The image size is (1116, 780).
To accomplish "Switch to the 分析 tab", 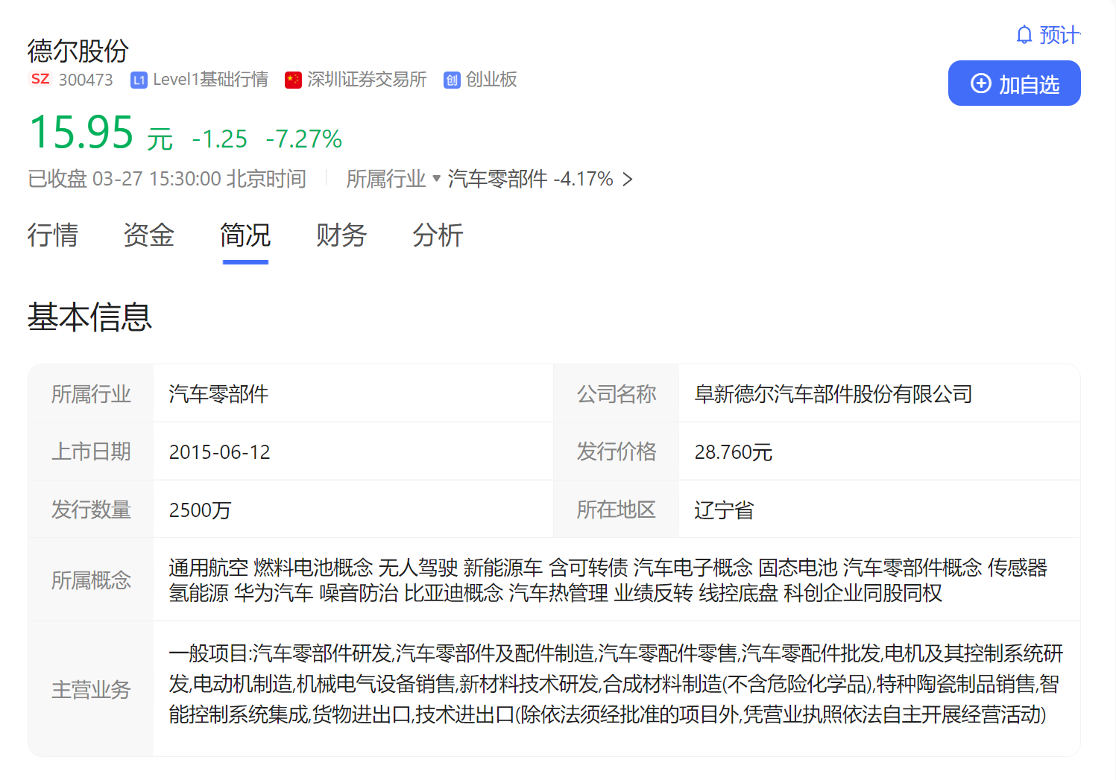I will 438,235.
